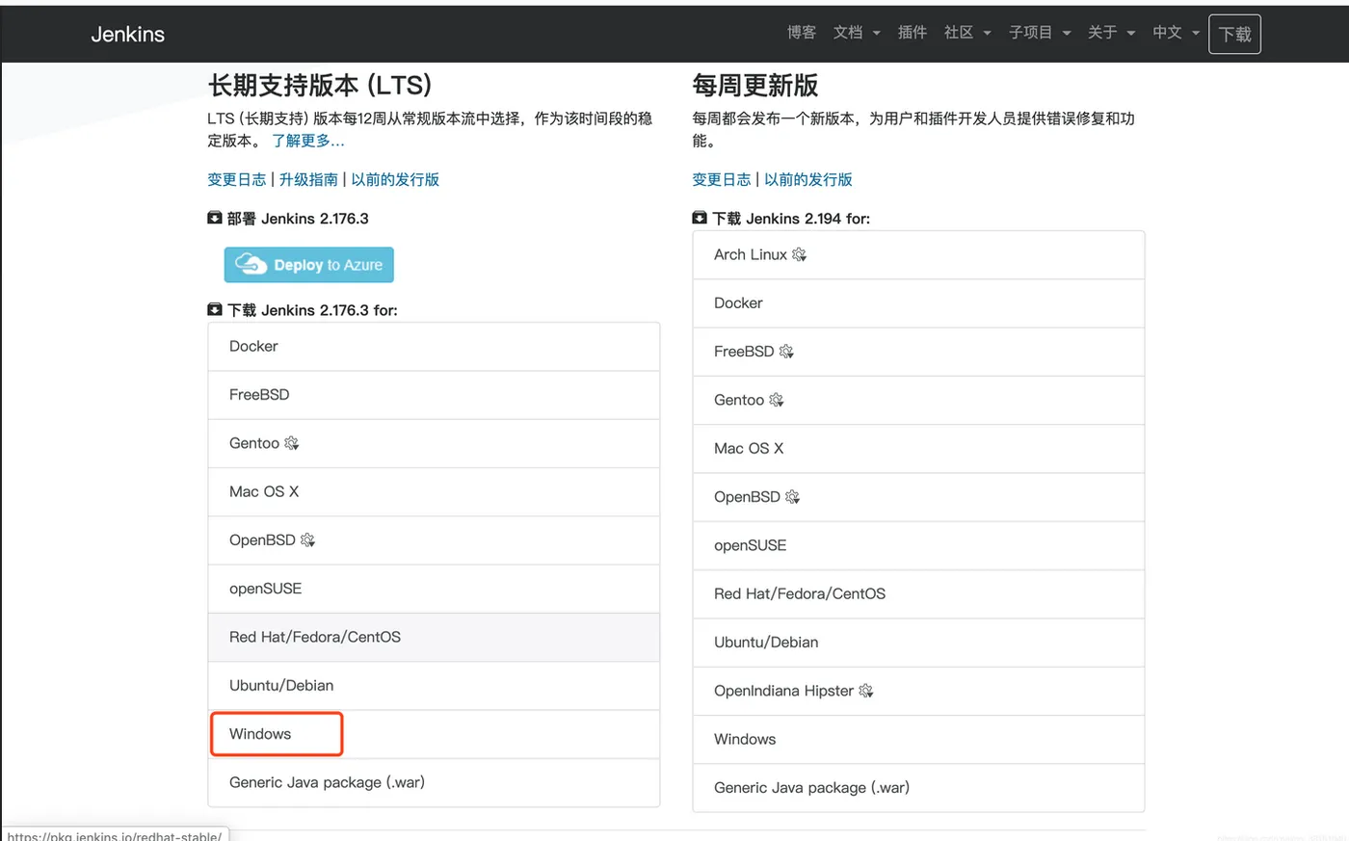Click the 下载 button in the header
Image resolution: width=1349 pixels, height=841 pixels.
point(1234,35)
